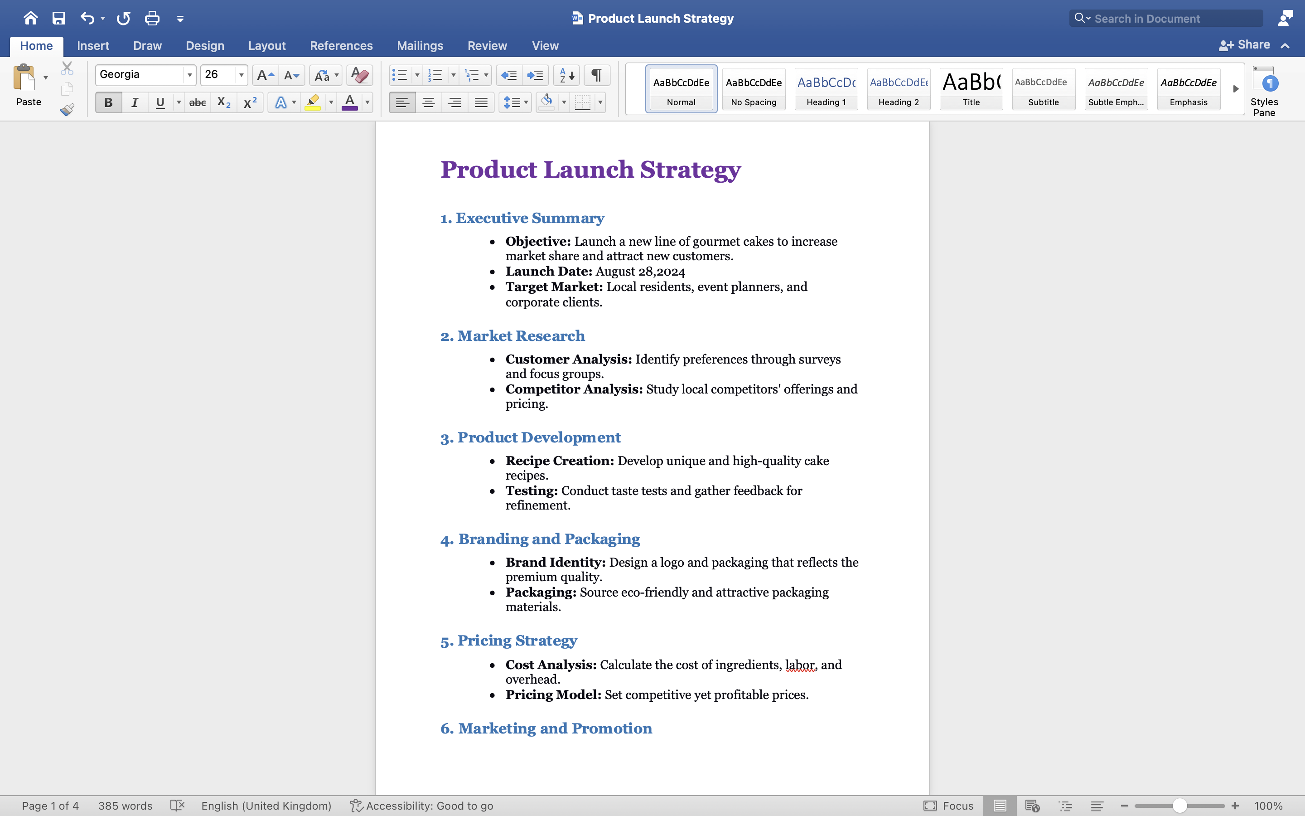Click the Share button
This screenshot has height=816, width=1305.
tap(1245, 45)
